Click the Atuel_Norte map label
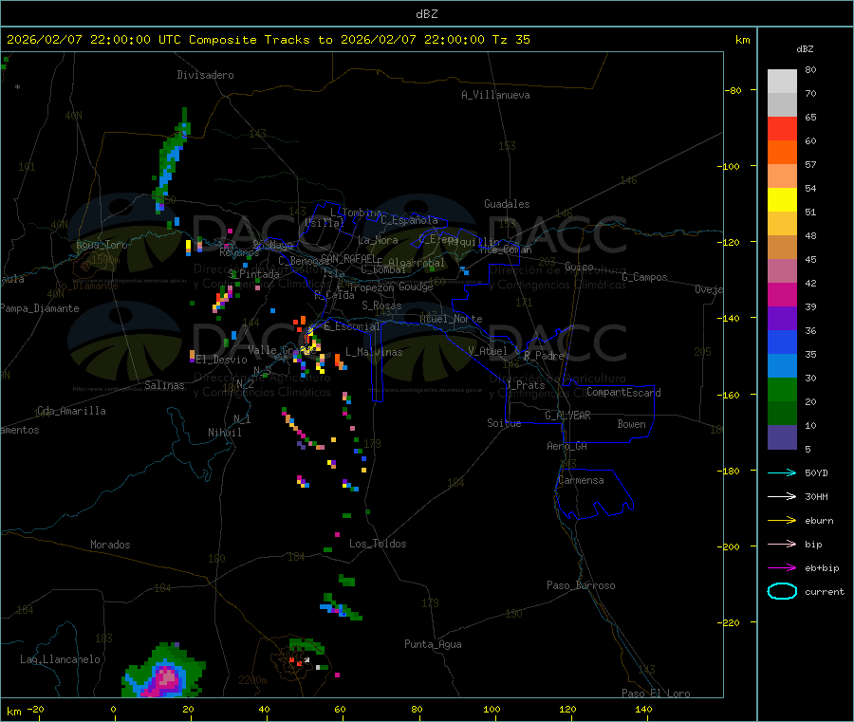854x722 pixels. click(451, 319)
